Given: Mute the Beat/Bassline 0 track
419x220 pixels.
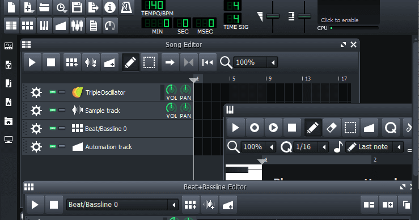Looking at the screenshot, I should click(x=53, y=129).
